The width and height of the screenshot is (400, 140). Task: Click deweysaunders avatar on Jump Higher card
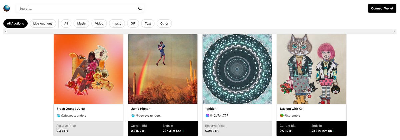click(133, 116)
